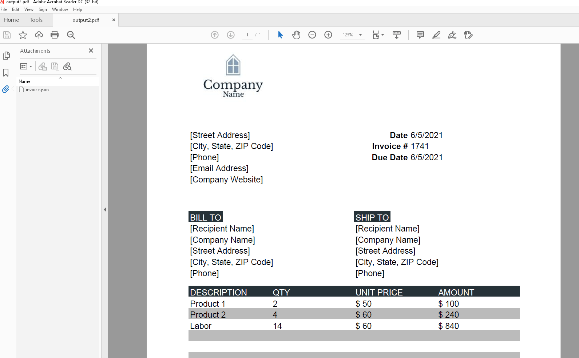Click the DESCRIPTION column header

(218, 292)
